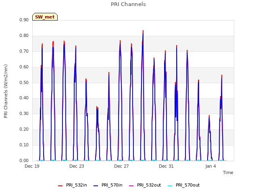The height and width of the screenshot is (193, 258).
Task: Click the 0.30 y-axis tick label
Action: (24, 113)
